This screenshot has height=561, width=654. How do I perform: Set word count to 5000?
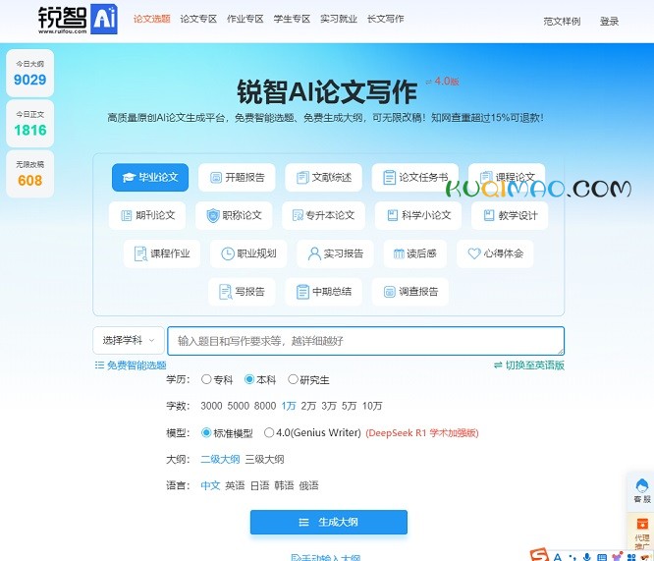(x=239, y=406)
